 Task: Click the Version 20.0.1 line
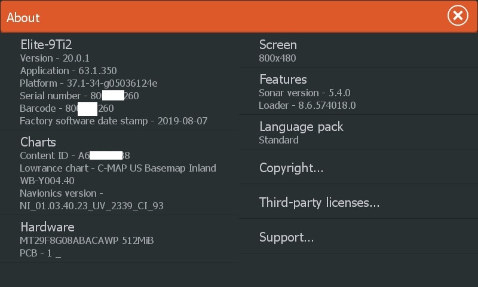(x=54, y=58)
